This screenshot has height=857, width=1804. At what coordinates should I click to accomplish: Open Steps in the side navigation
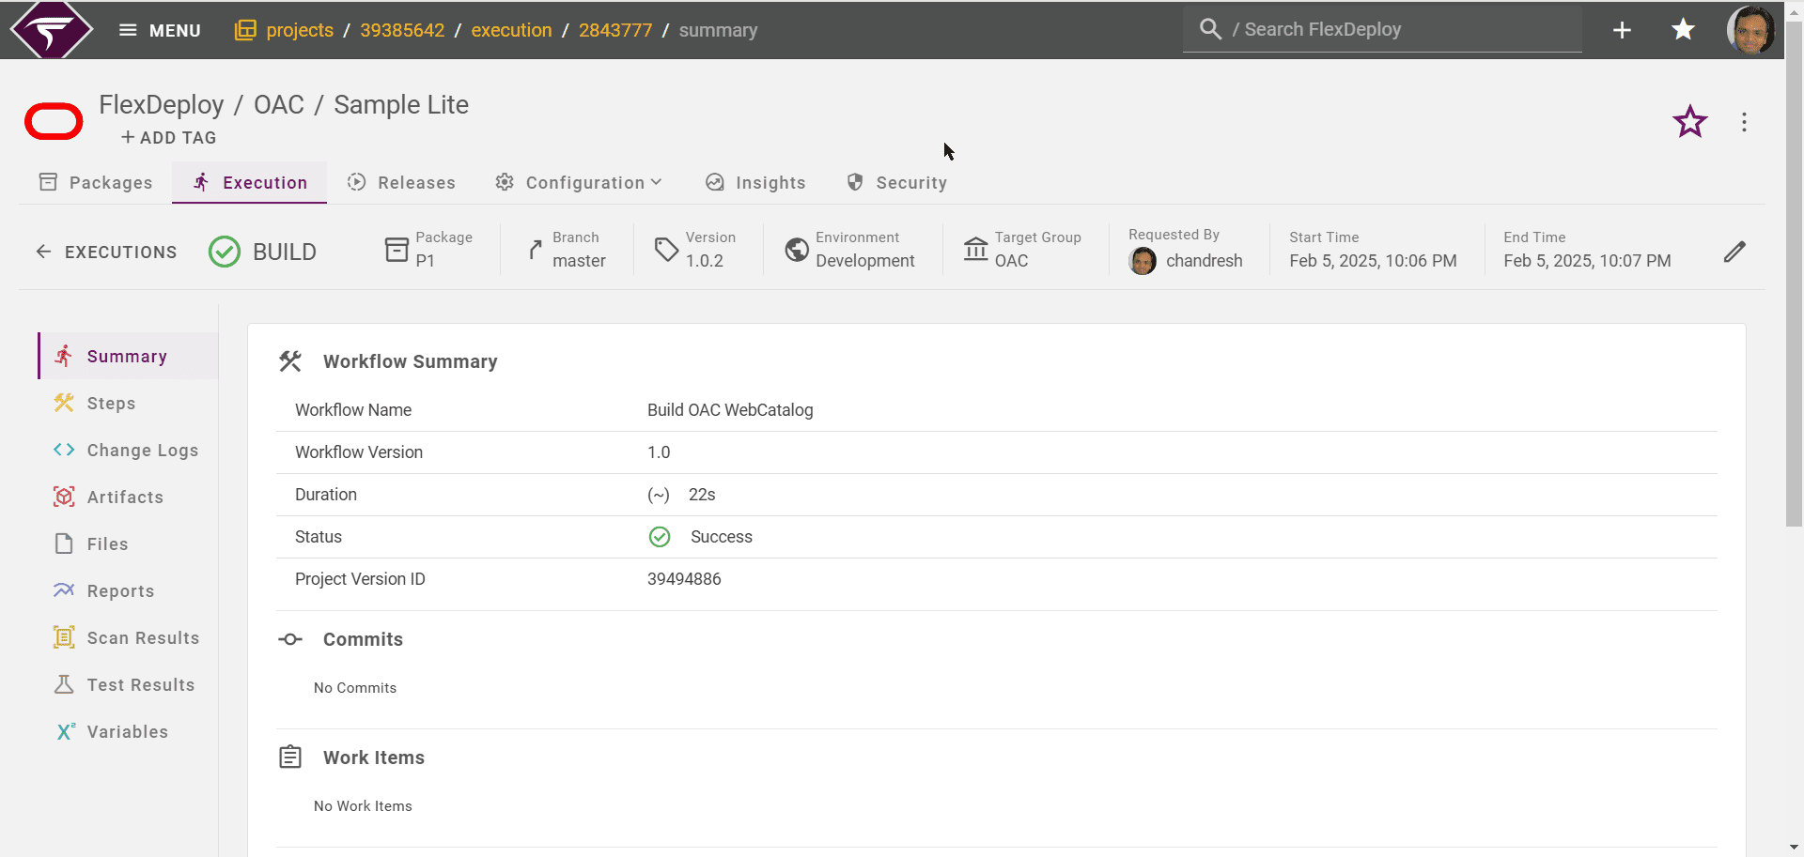[x=128, y=403]
